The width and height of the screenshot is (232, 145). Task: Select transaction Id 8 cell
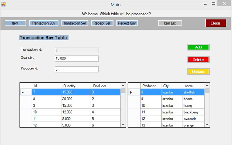pos(47,99)
